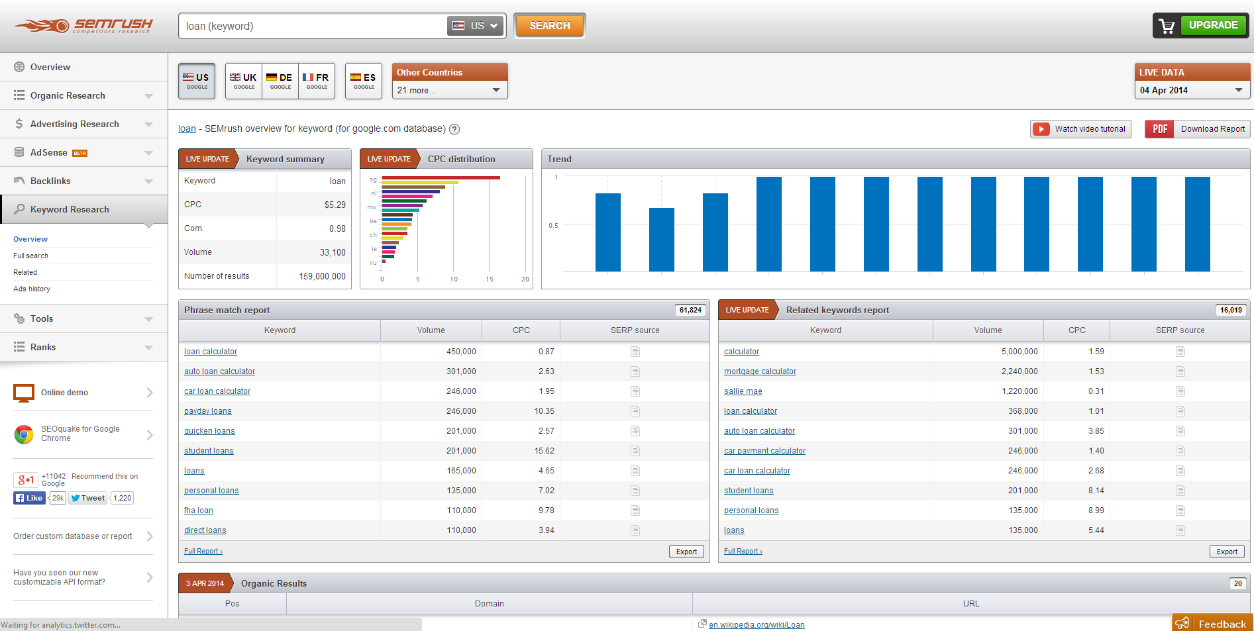The width and height of the screenshot is (1254, 631).
Task: Open SERP source for car payment calculator
Action: pyautogui.click(x=1180, y=451)
